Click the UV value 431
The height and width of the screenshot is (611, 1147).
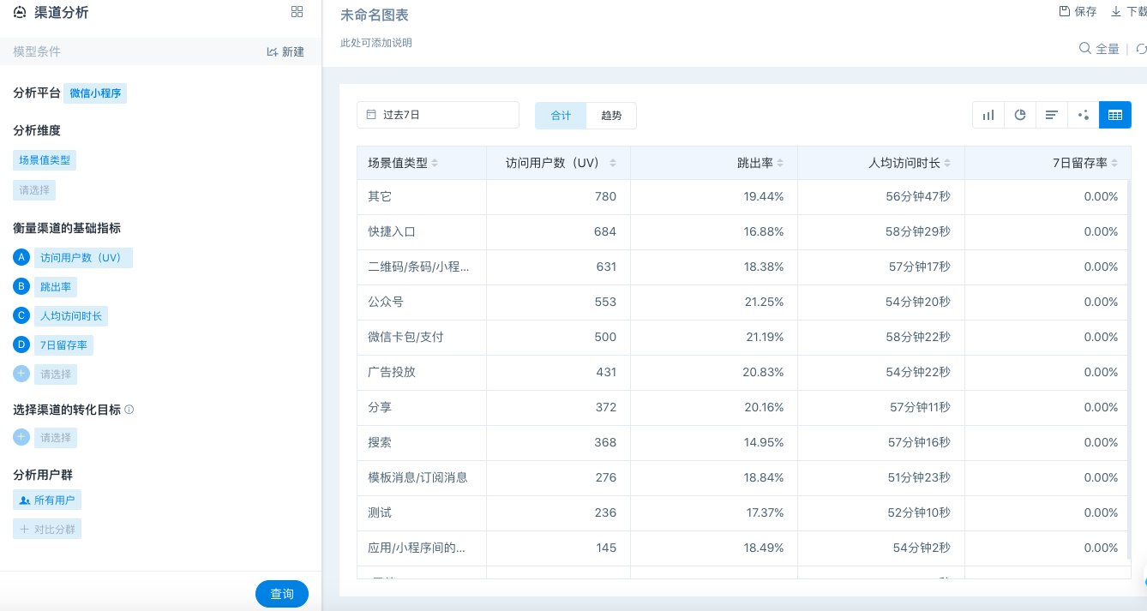coord(606,372)
